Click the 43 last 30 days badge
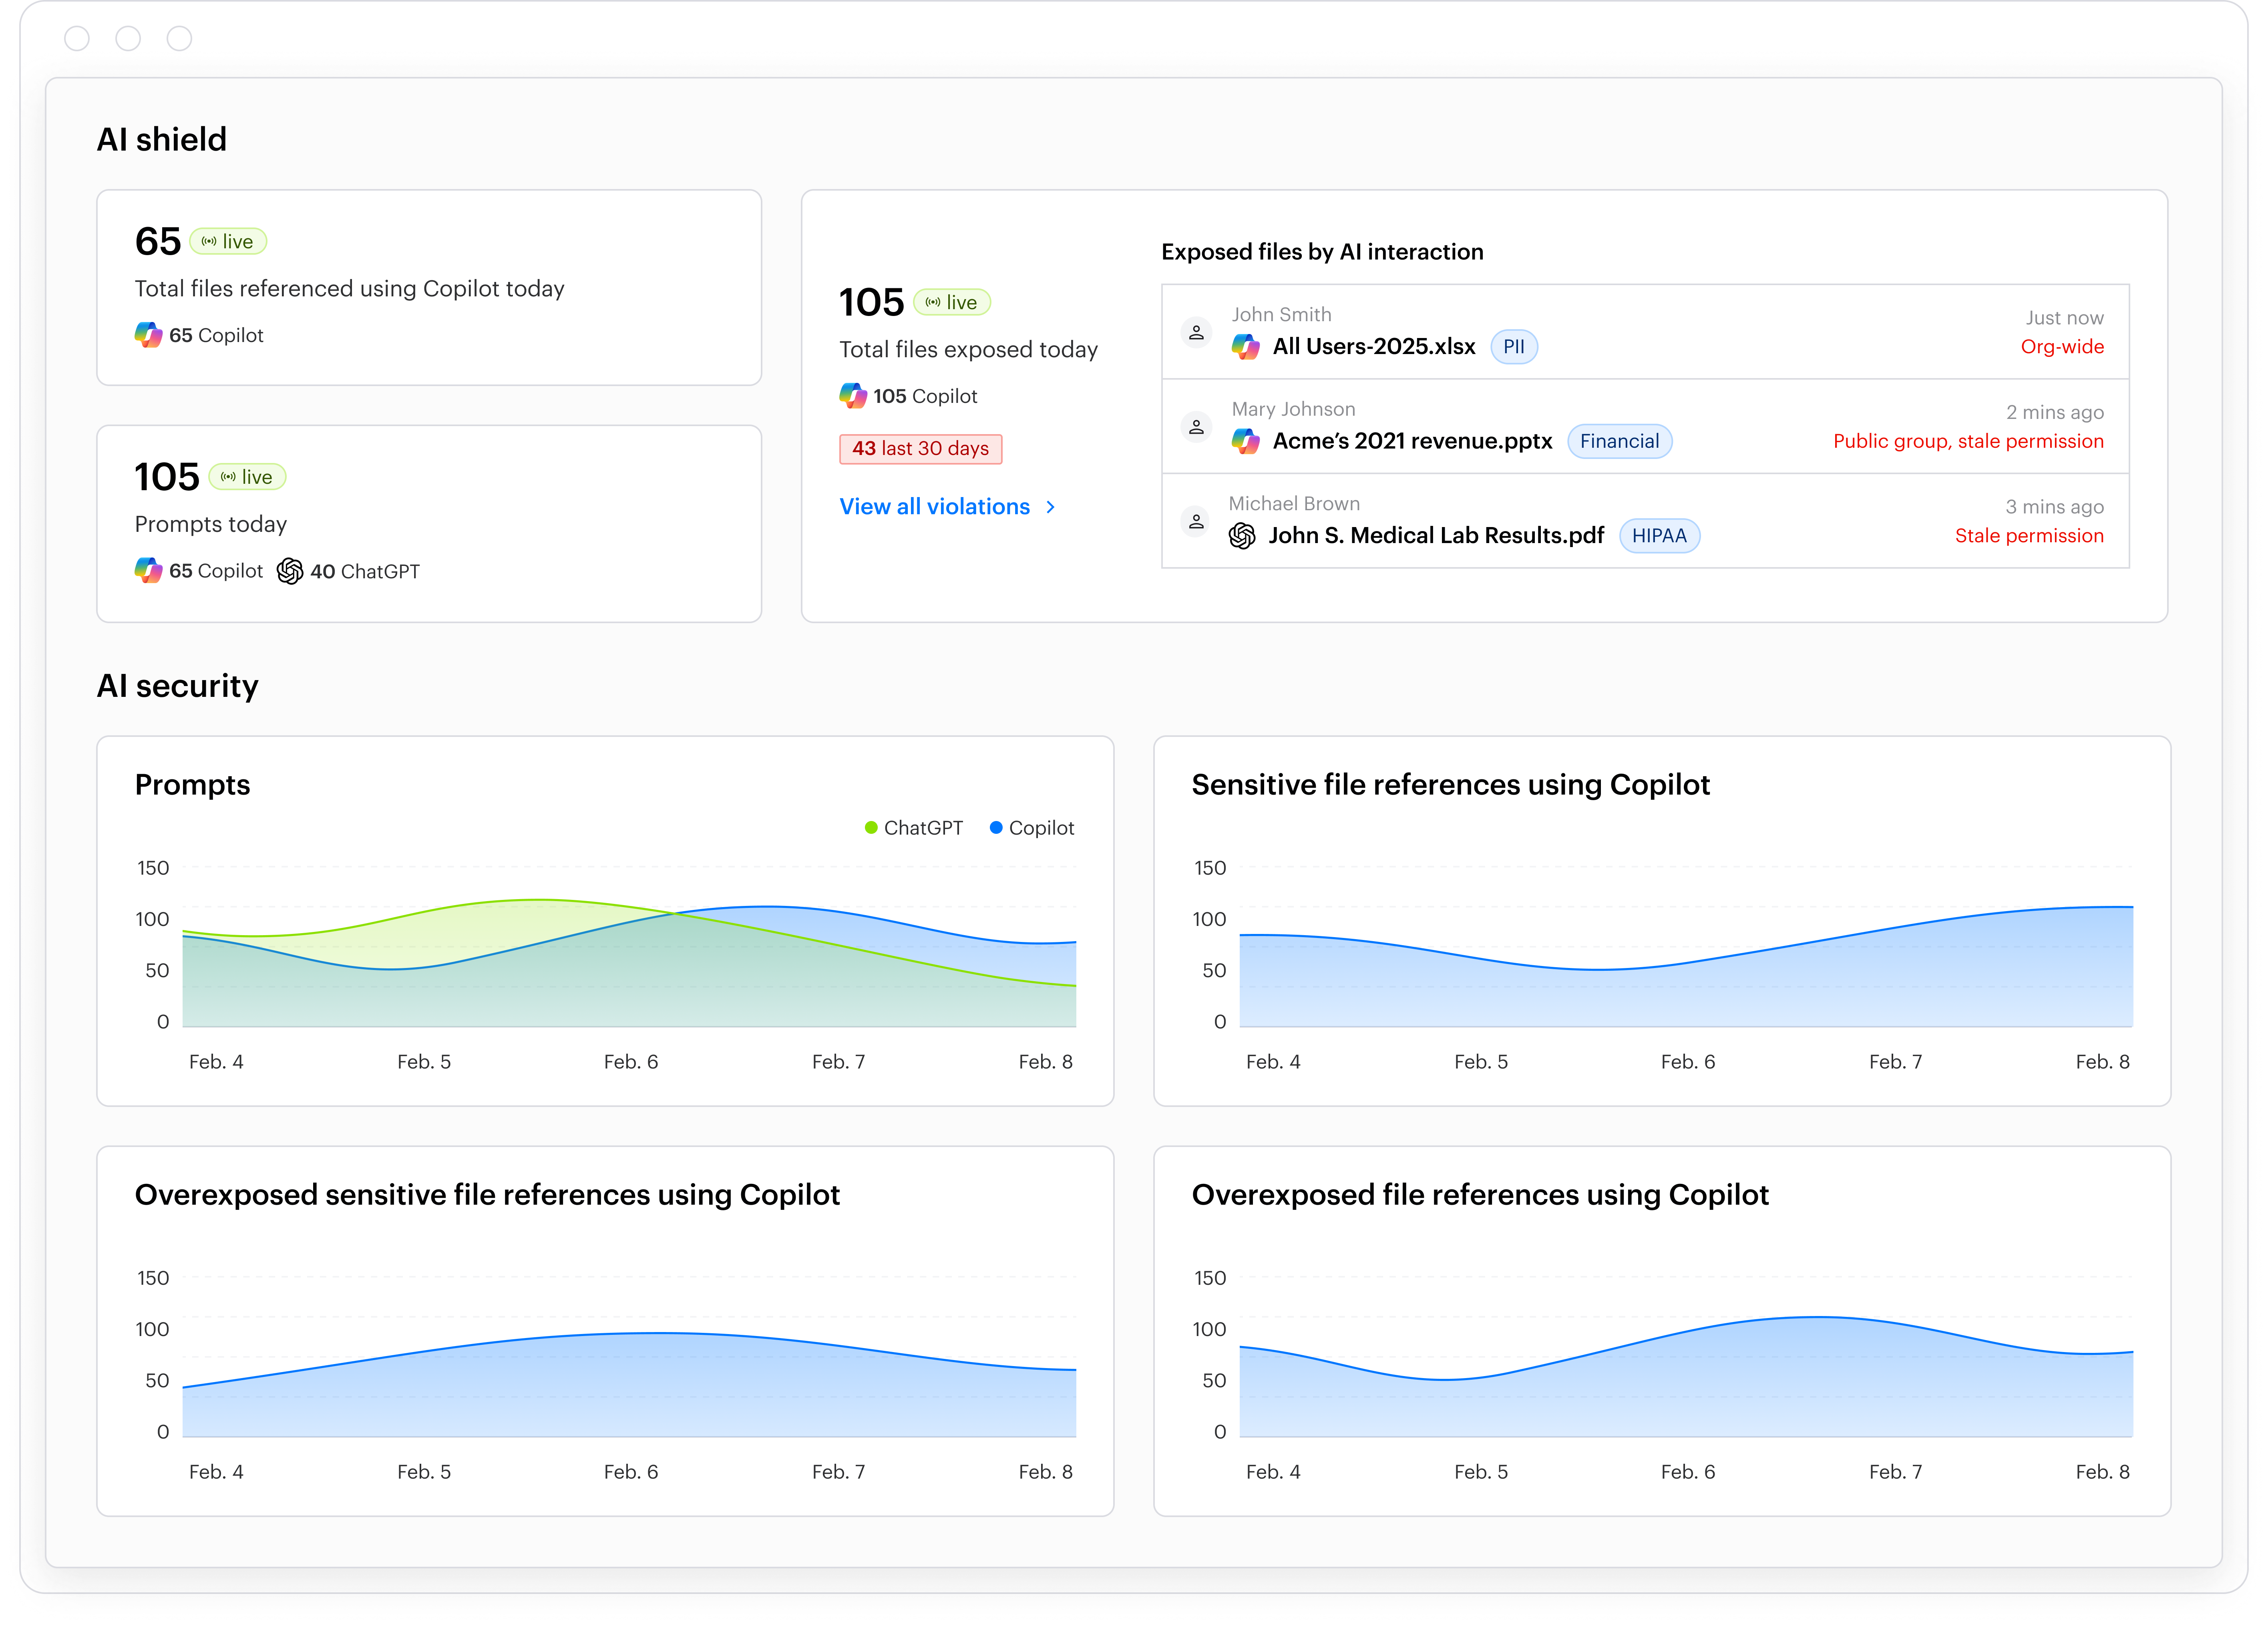The width and height of the screenshot is (2268, 1626). click(920, 449)
